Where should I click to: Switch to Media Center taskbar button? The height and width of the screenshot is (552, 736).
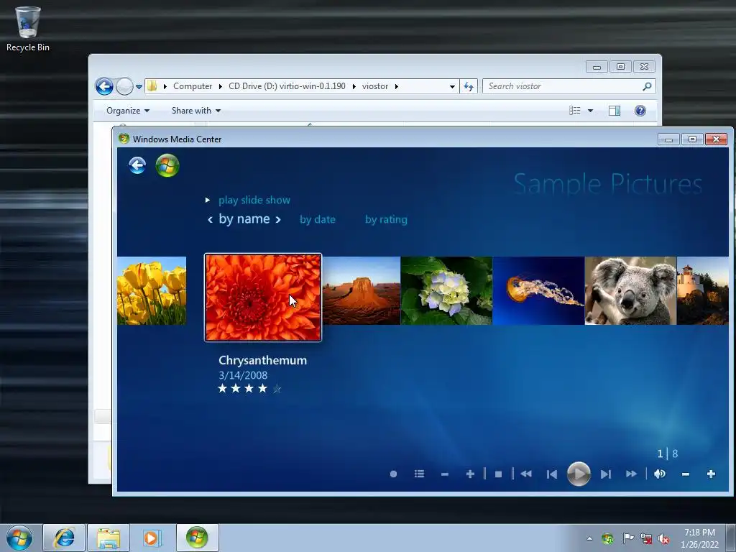(x=197, y=538)
